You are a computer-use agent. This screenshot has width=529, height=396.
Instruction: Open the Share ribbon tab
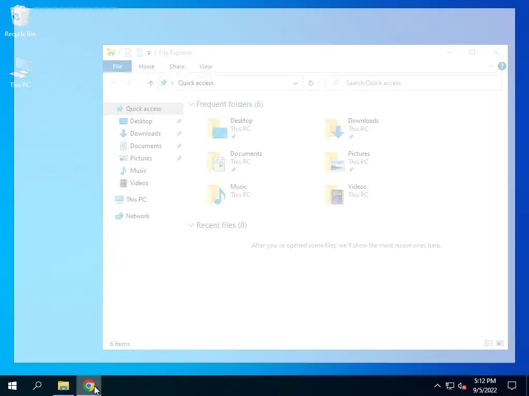click(177, 67)
